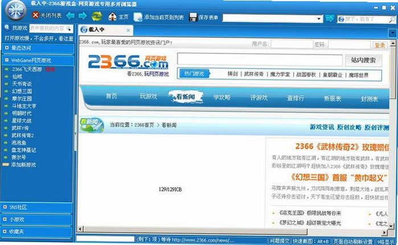Click the 保存表单 floppy disk icon
398x245 pixels.
point(193,17)
